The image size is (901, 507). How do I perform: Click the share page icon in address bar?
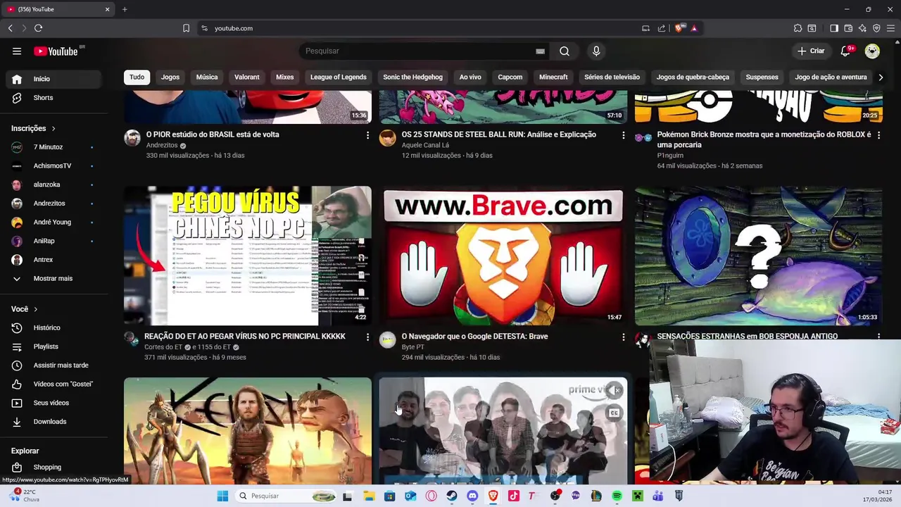click(x=662, y=28)
